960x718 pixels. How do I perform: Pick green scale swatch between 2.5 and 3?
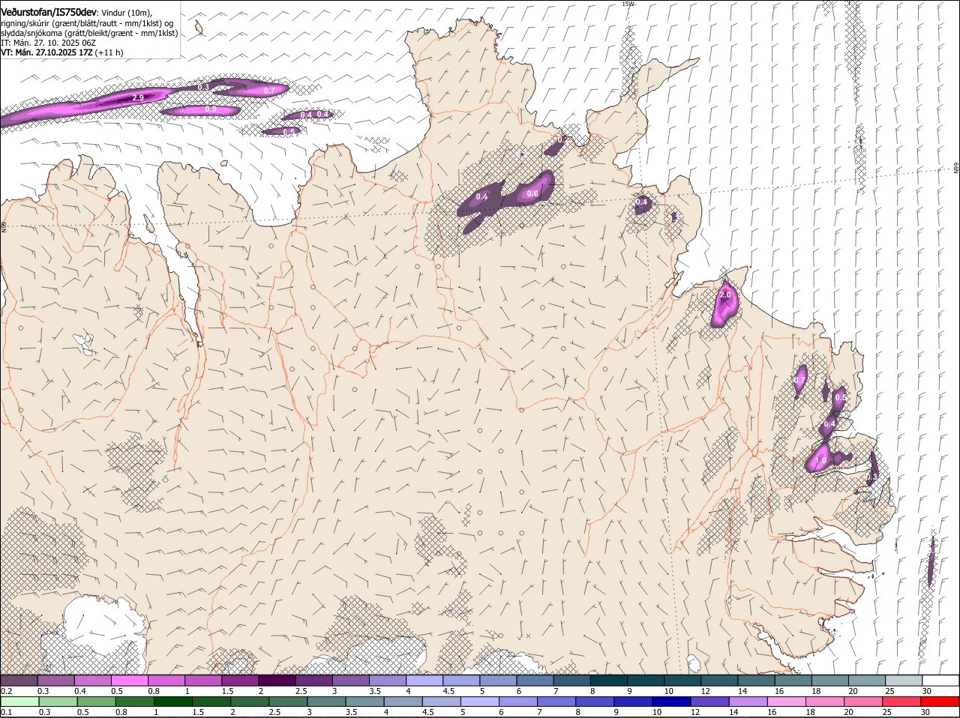288,702
